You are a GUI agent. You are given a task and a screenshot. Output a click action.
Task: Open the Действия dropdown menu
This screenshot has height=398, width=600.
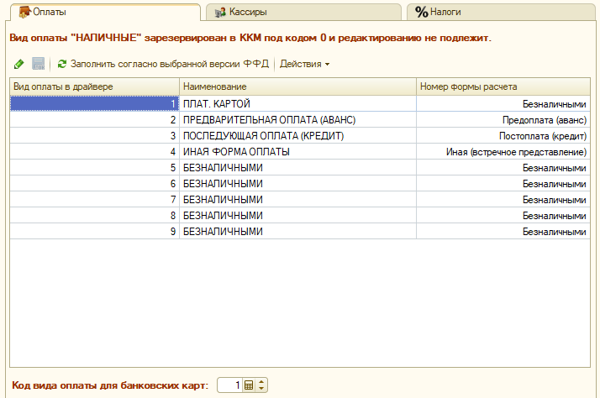[x=304, y=64]
